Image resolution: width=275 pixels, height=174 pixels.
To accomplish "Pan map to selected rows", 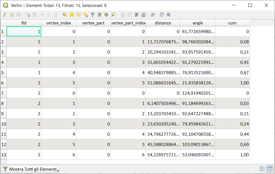I will point(106,15).
